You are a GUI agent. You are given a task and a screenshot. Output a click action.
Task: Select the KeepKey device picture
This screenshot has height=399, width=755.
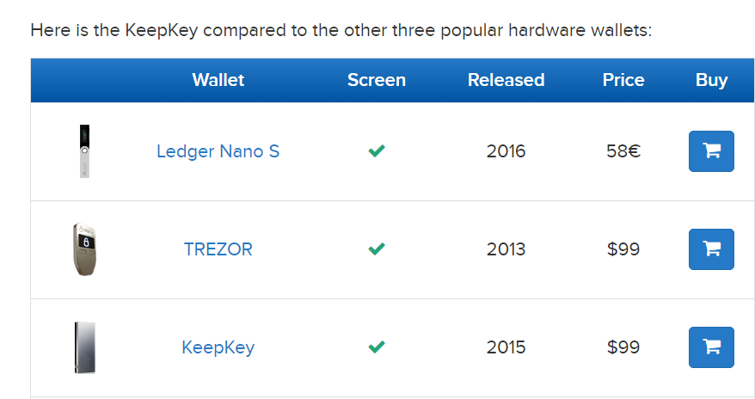[84, 347]
